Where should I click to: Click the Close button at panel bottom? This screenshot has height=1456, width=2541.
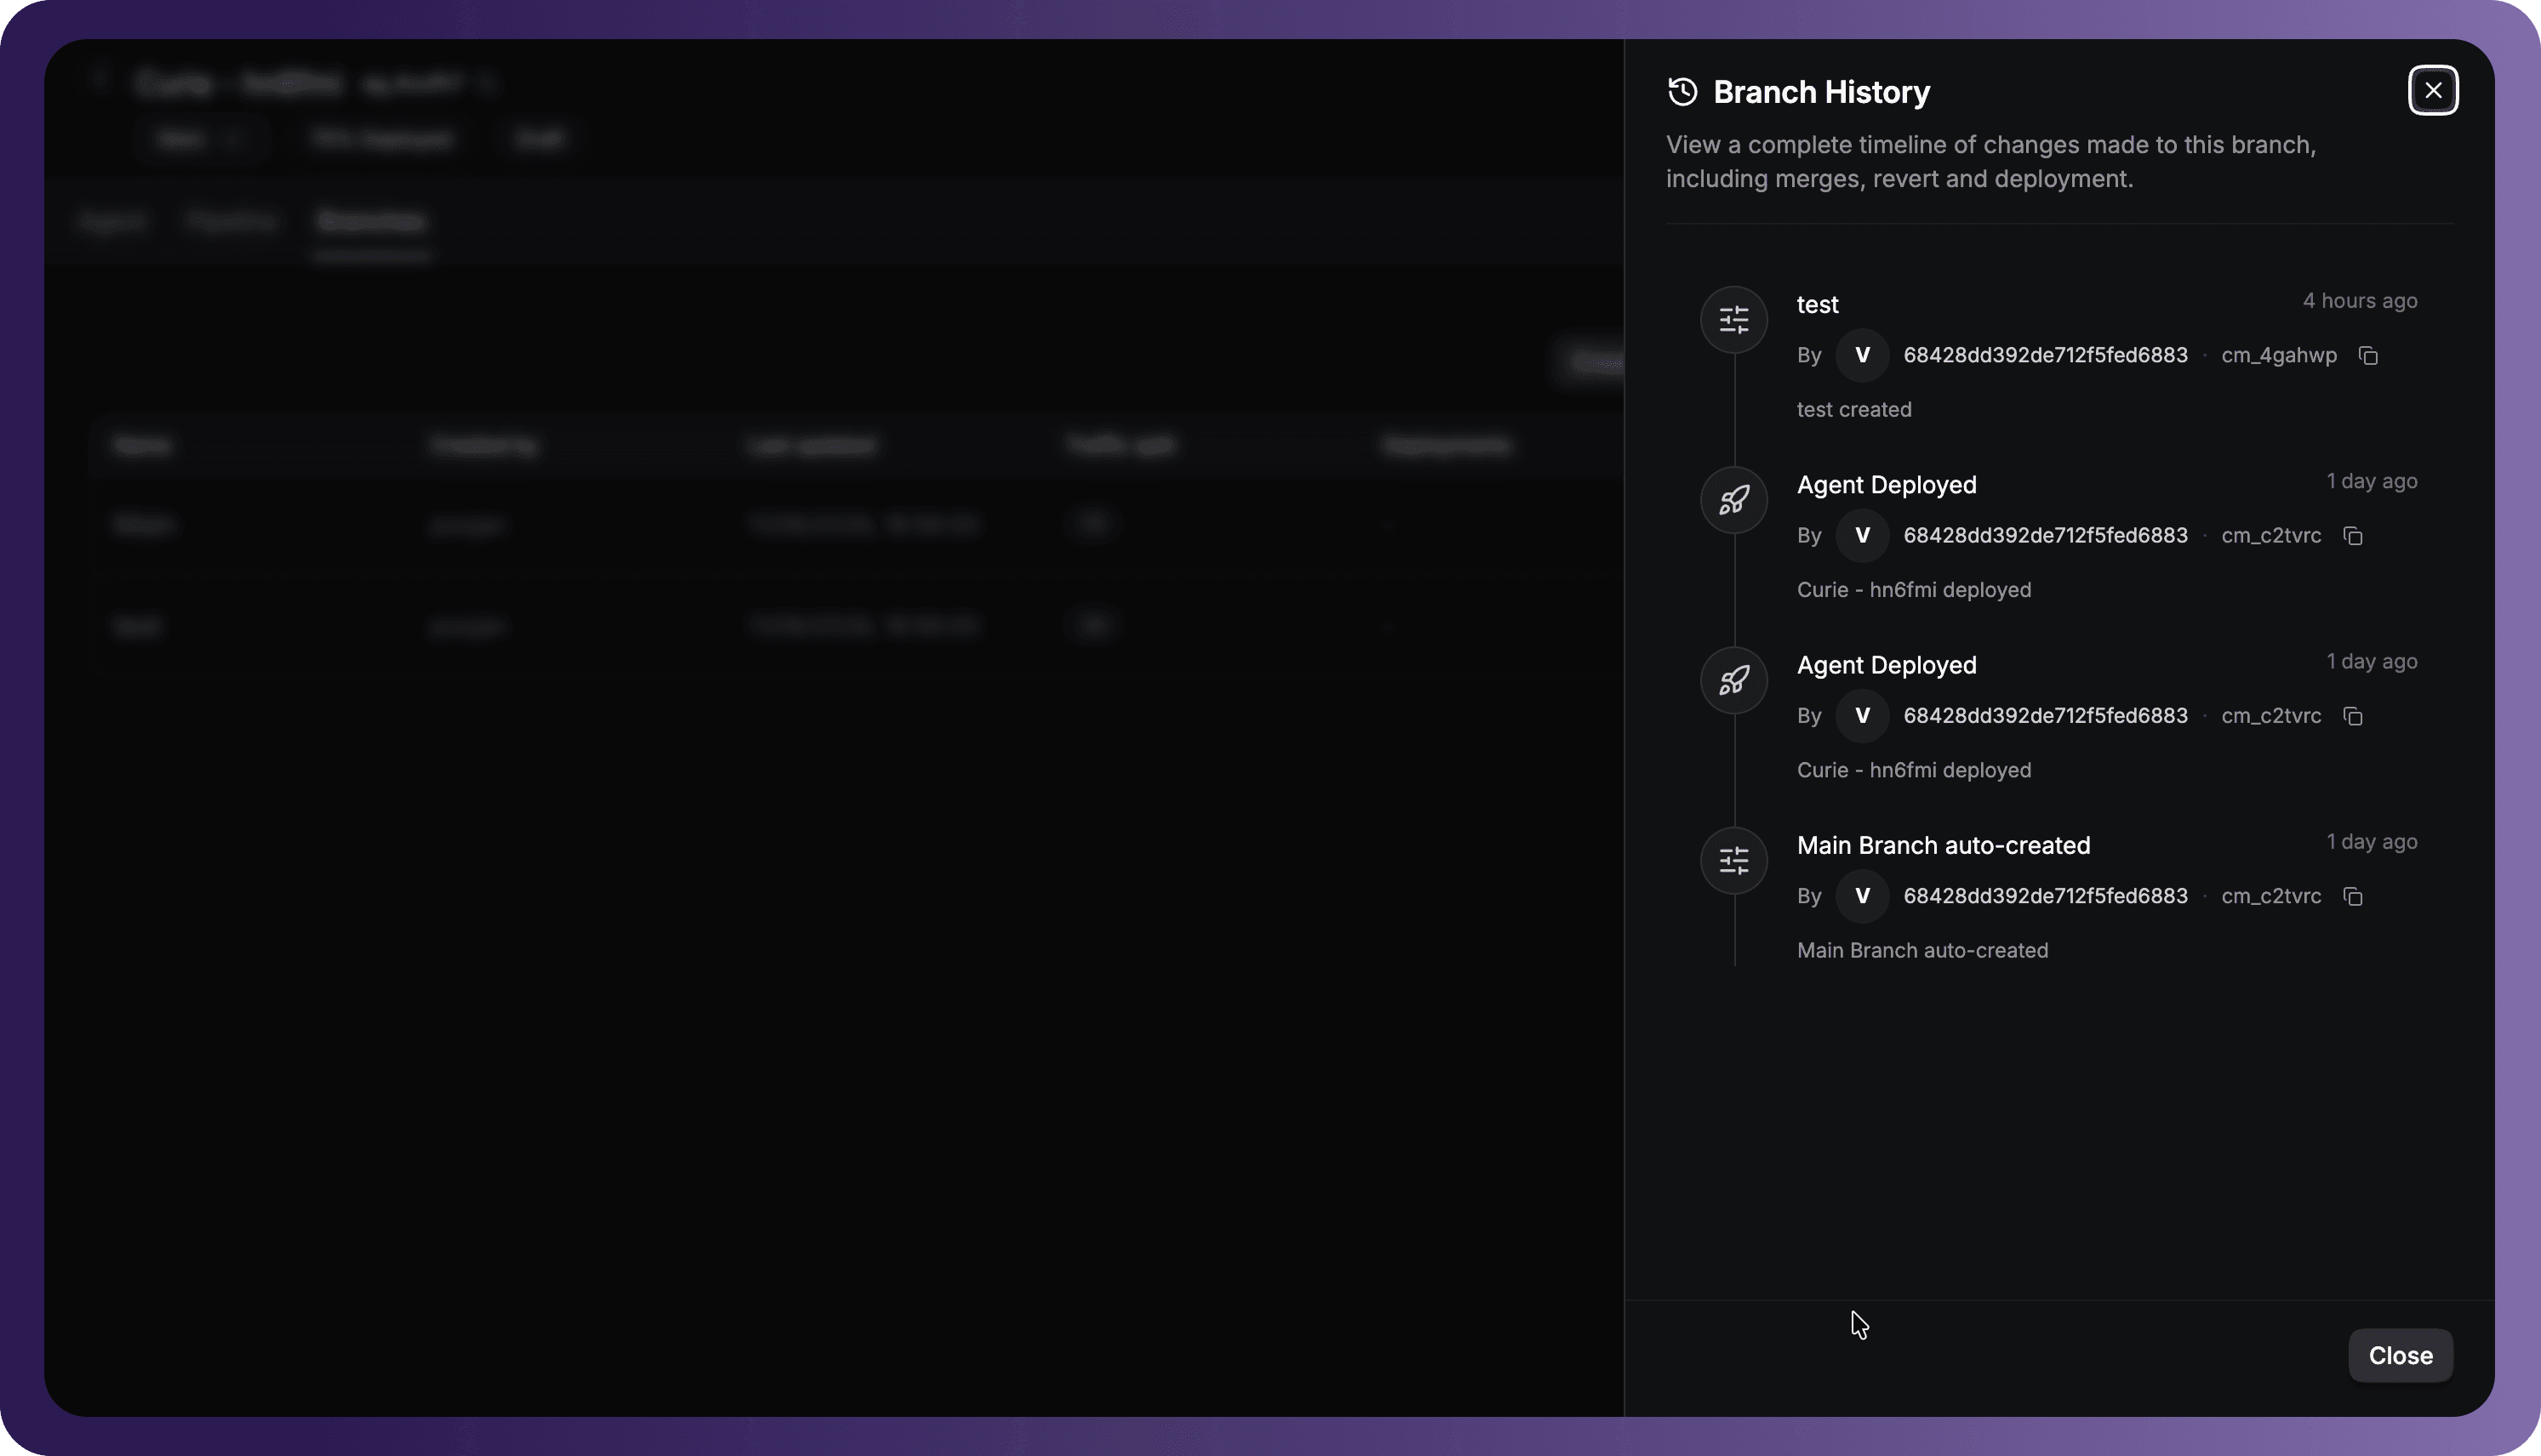pos(2400,1355)
